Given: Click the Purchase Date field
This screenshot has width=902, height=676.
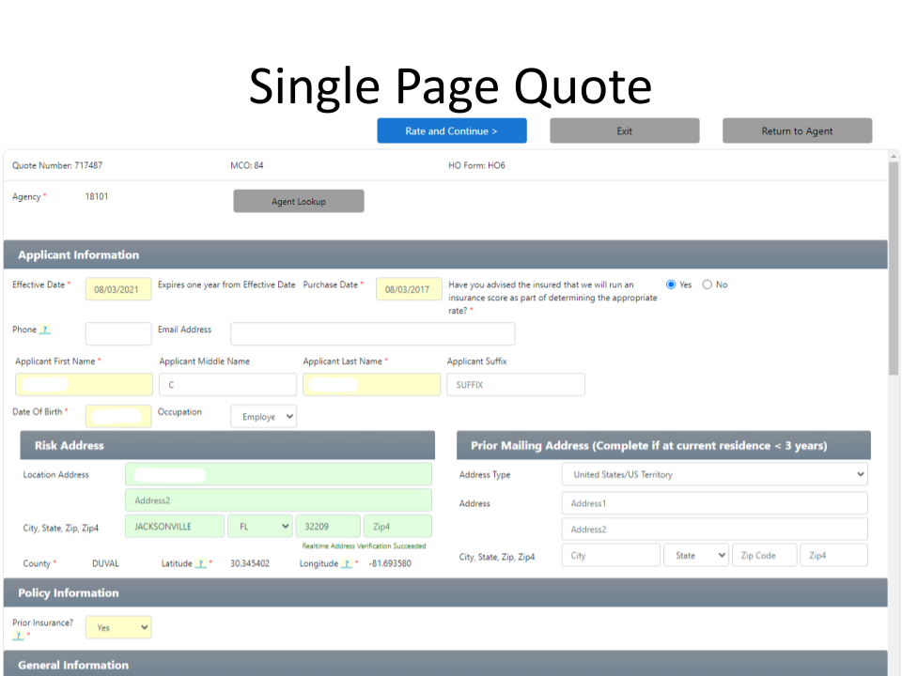Looking at the screenshot, I should tap(409, 289).
